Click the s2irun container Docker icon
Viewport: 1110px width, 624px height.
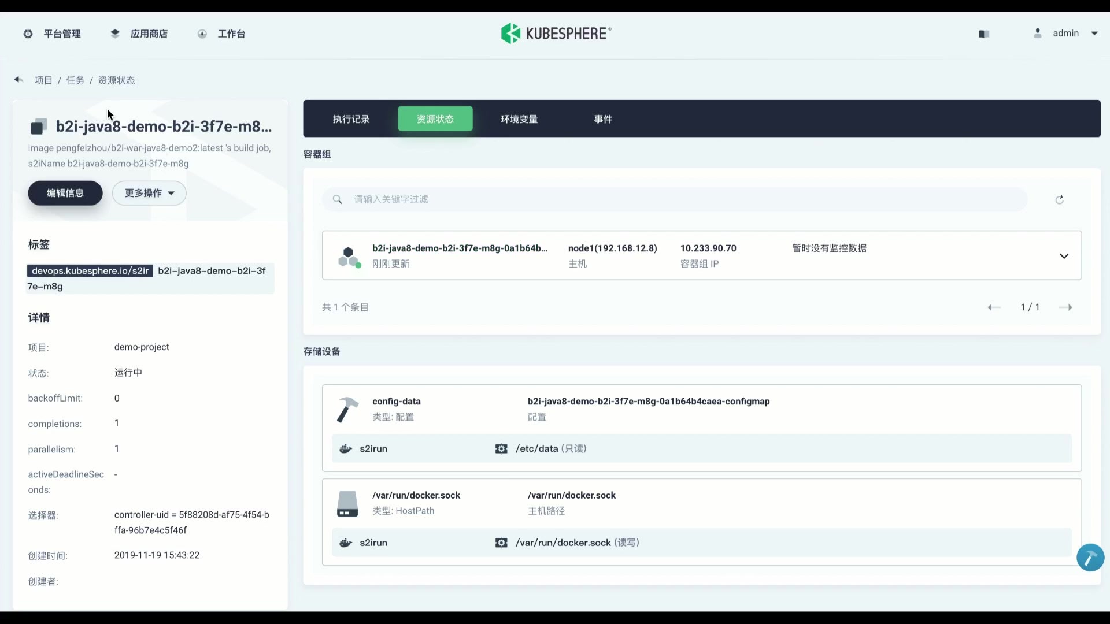pos(345,449)
